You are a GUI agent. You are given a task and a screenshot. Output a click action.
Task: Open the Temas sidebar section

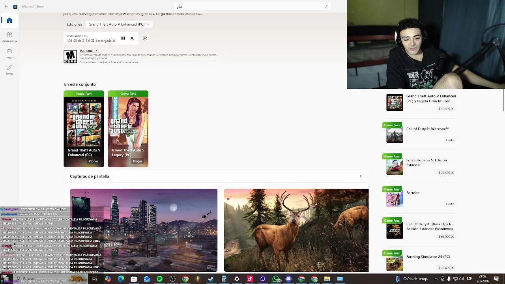(x=9, y=69)
